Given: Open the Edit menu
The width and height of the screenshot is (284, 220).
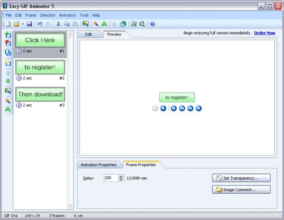Looking at the screenshot, I should pyautogui.click(x=18, y=15).
